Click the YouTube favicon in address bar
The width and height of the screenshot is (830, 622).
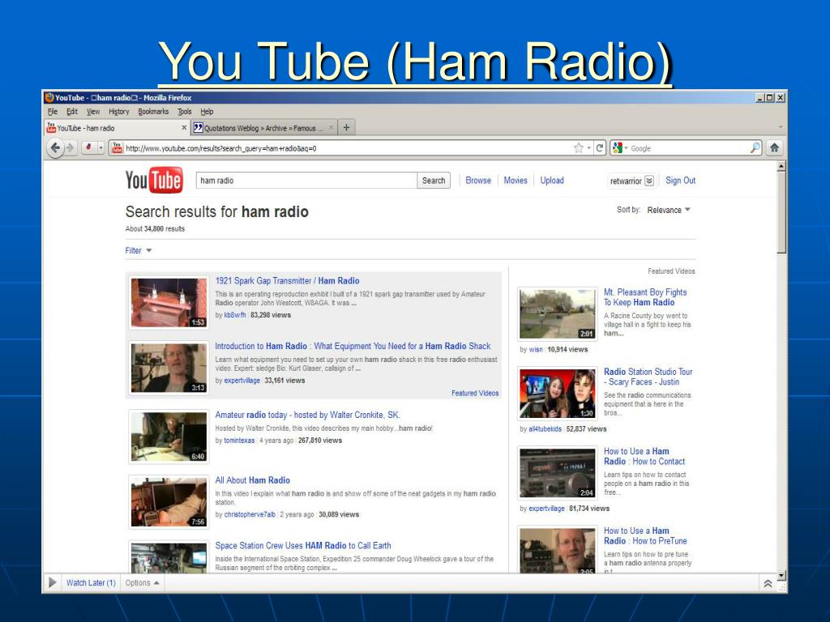[117, 148]
